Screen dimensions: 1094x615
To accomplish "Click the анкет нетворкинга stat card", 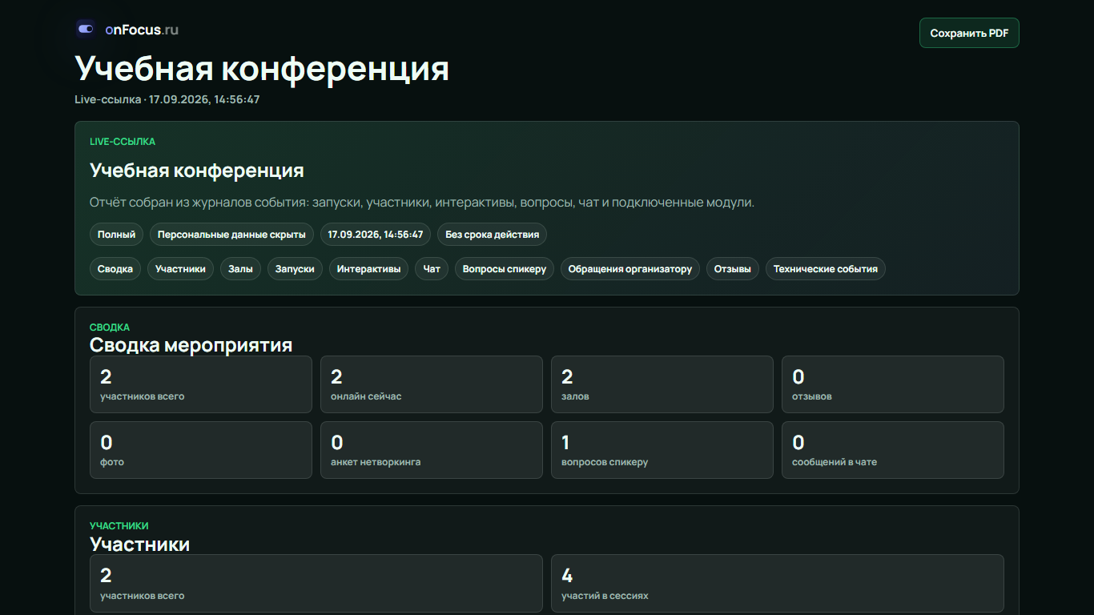I will [x=432, y=450].
